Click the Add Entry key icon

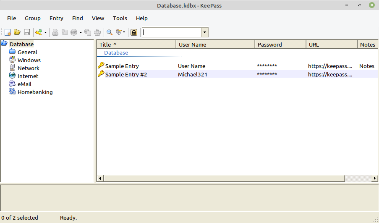click(x=39, y=32)
